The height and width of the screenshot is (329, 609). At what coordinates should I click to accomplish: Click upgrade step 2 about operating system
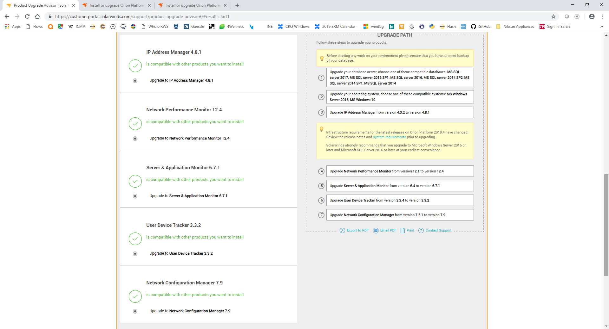(x=400, y=97)
